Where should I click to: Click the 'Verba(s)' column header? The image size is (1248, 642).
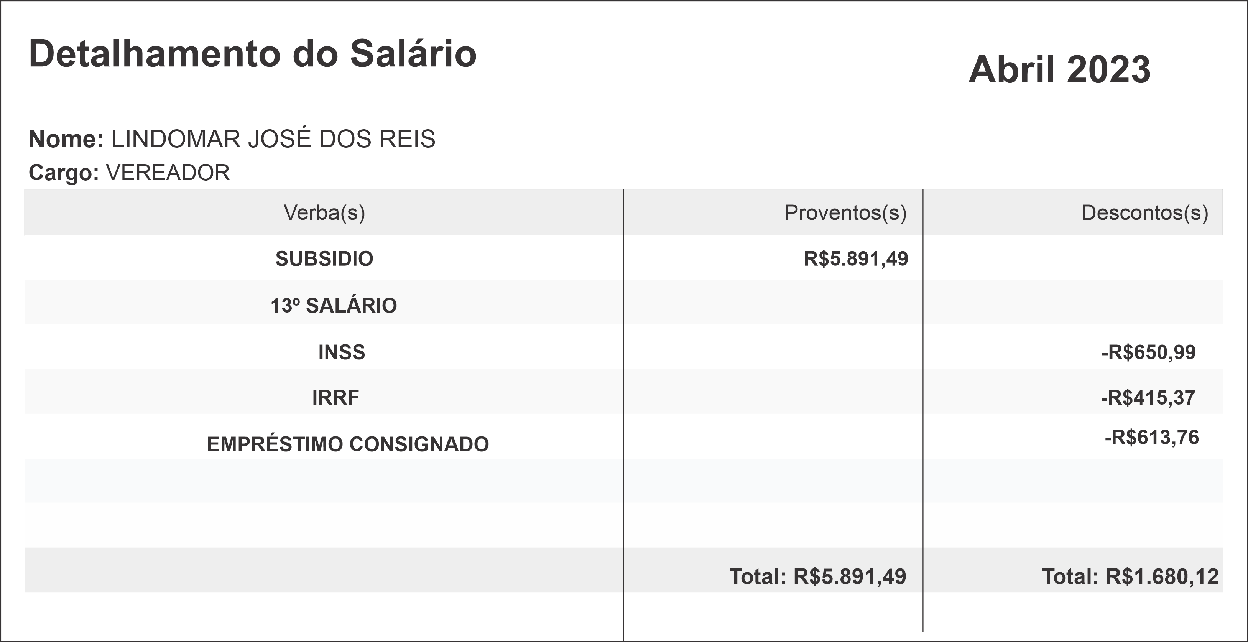pyautogui.click(x=324, y=213)
